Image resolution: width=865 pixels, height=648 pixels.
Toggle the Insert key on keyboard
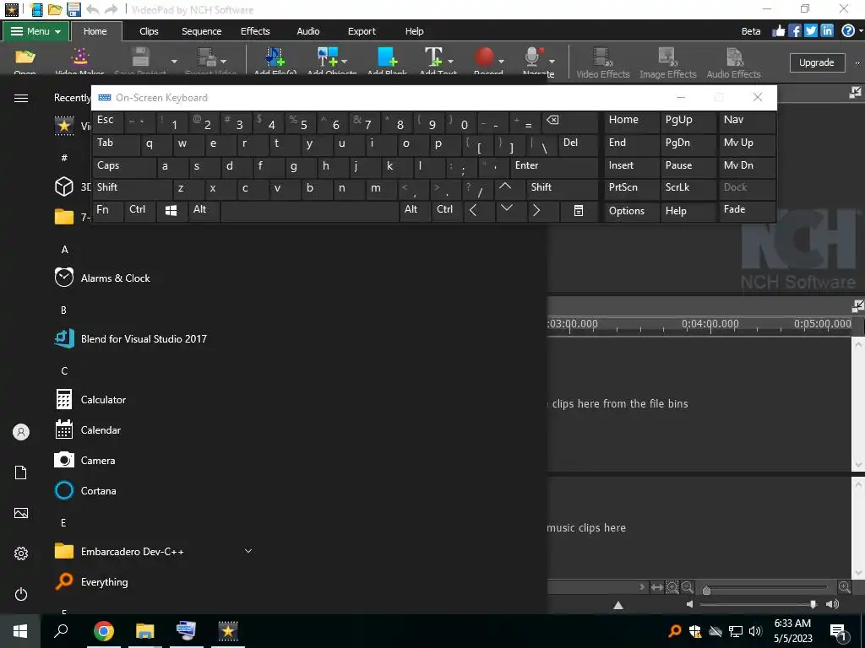(632, 166)
